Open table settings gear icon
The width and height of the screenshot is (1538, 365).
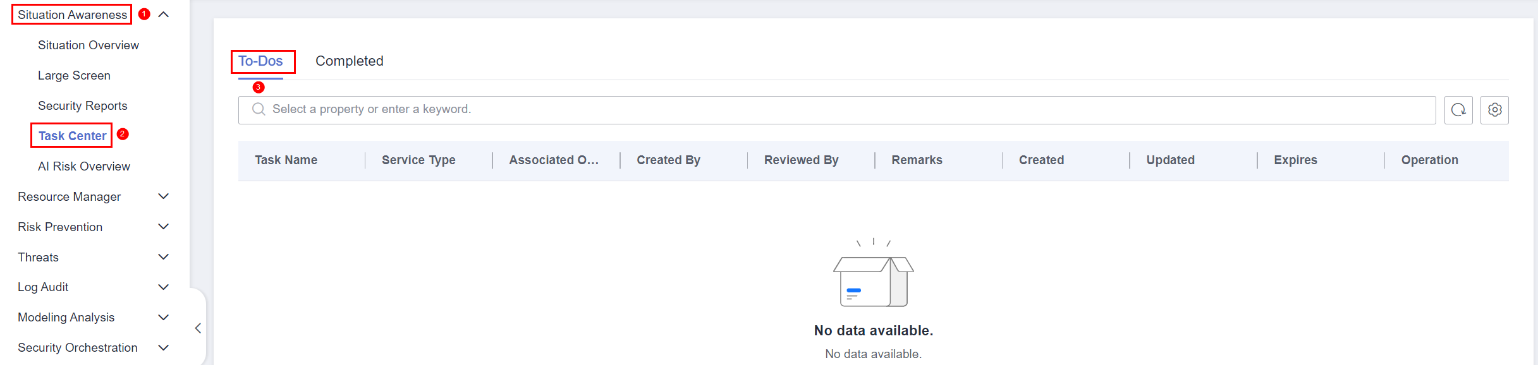tap(1494, 110)
